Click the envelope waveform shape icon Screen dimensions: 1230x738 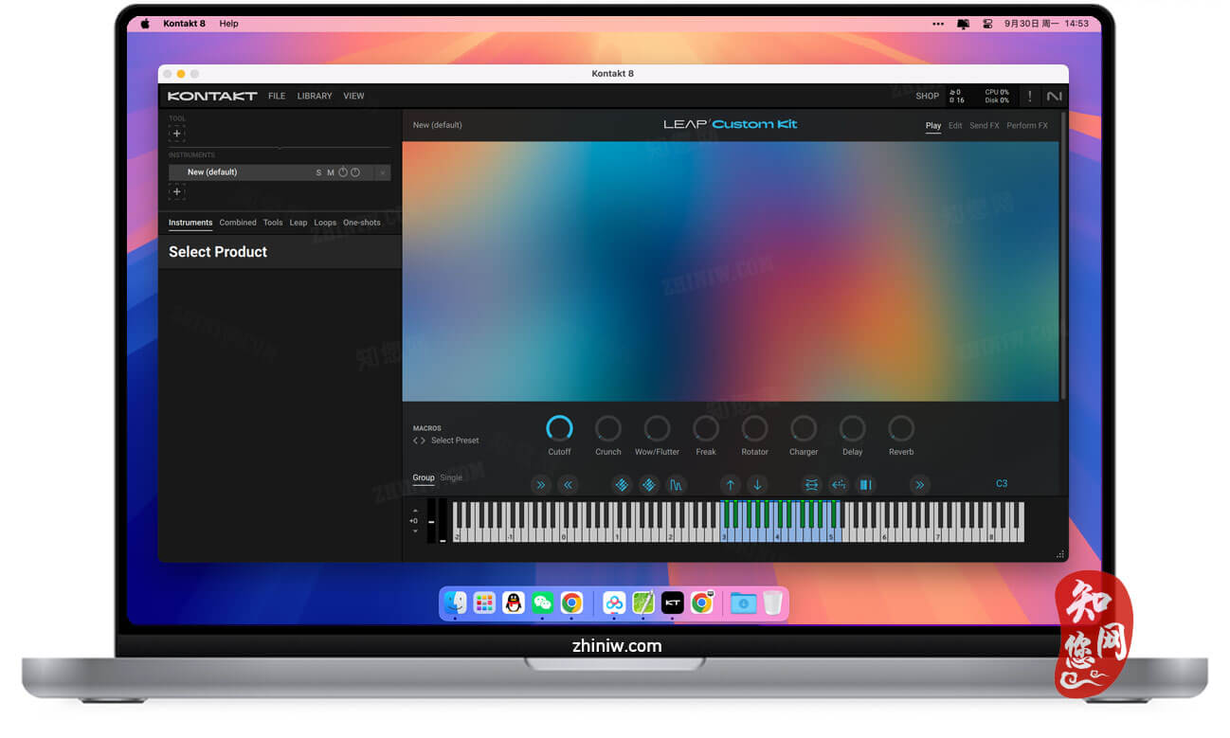(676, 485)
